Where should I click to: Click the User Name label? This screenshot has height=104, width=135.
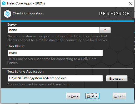pyautogui.click(x=16, y=46)
